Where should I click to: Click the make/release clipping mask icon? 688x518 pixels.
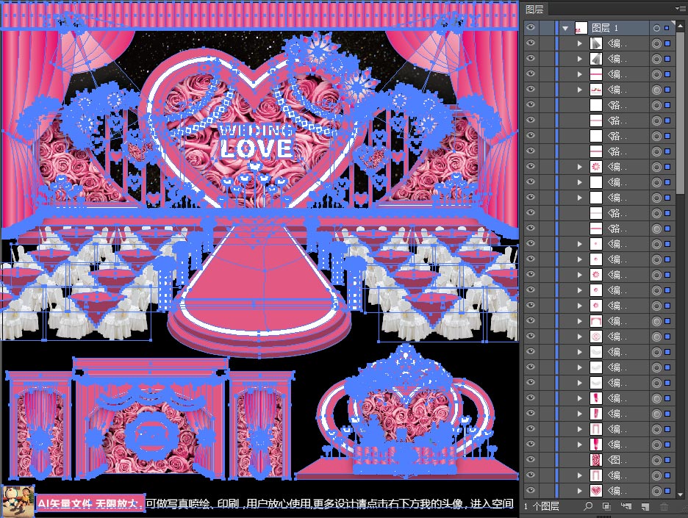pyautogui.click(x=607, y=506)
